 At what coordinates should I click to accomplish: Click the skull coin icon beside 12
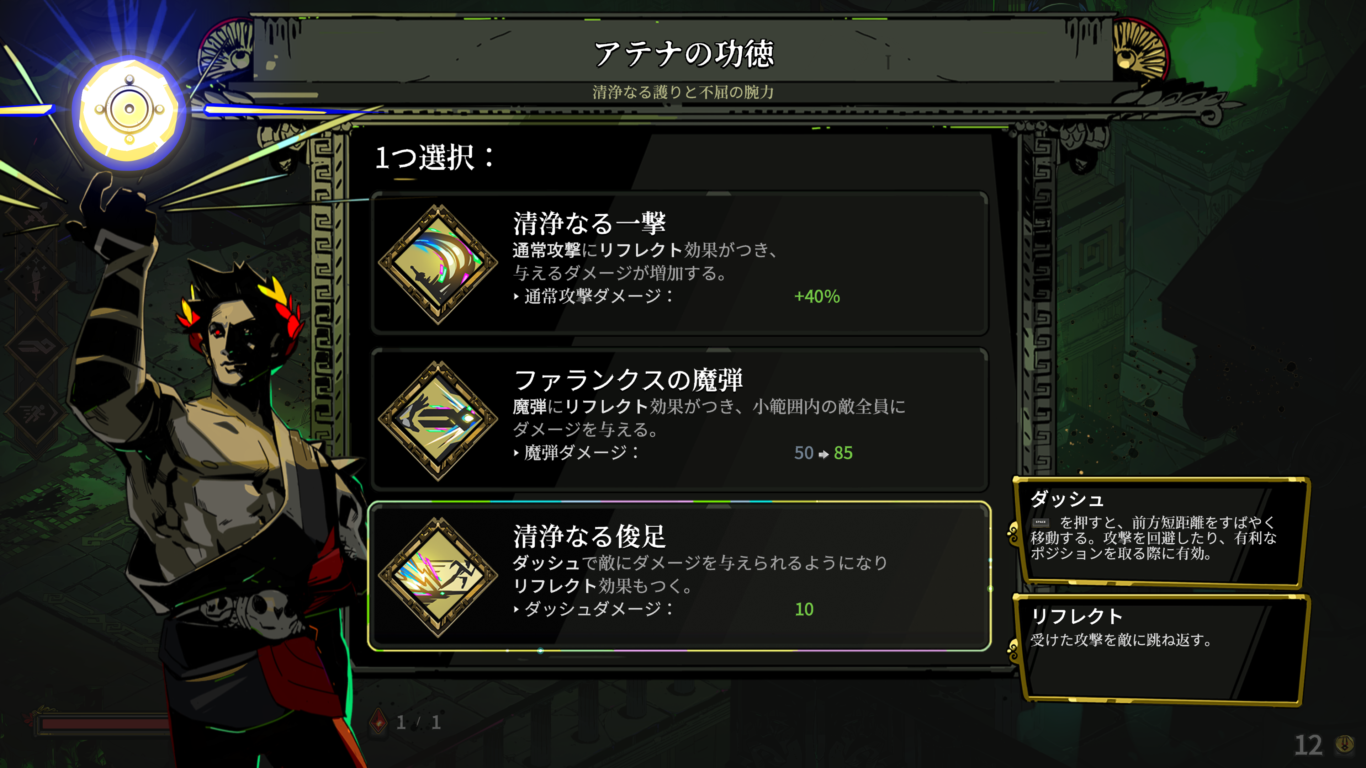click(x=1344, y=744)
